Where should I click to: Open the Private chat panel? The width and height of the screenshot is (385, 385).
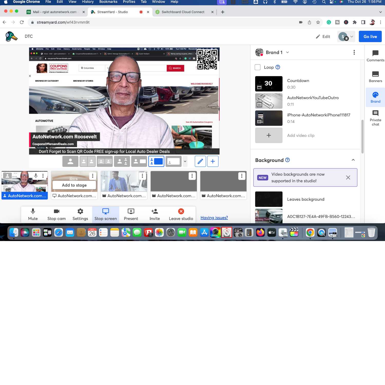375,118
